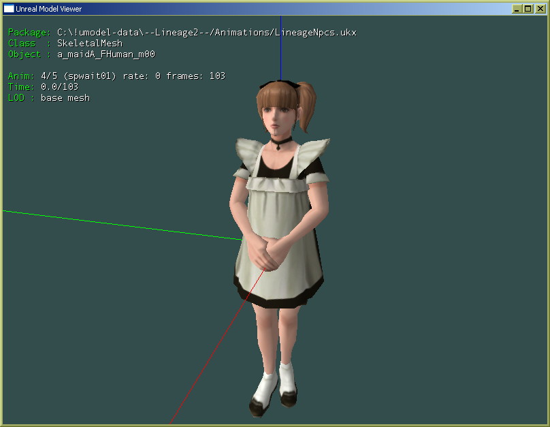This screenshot has height=427, width=550.
Task: Click the 'frames: 103' text
Action: [195, 76]
